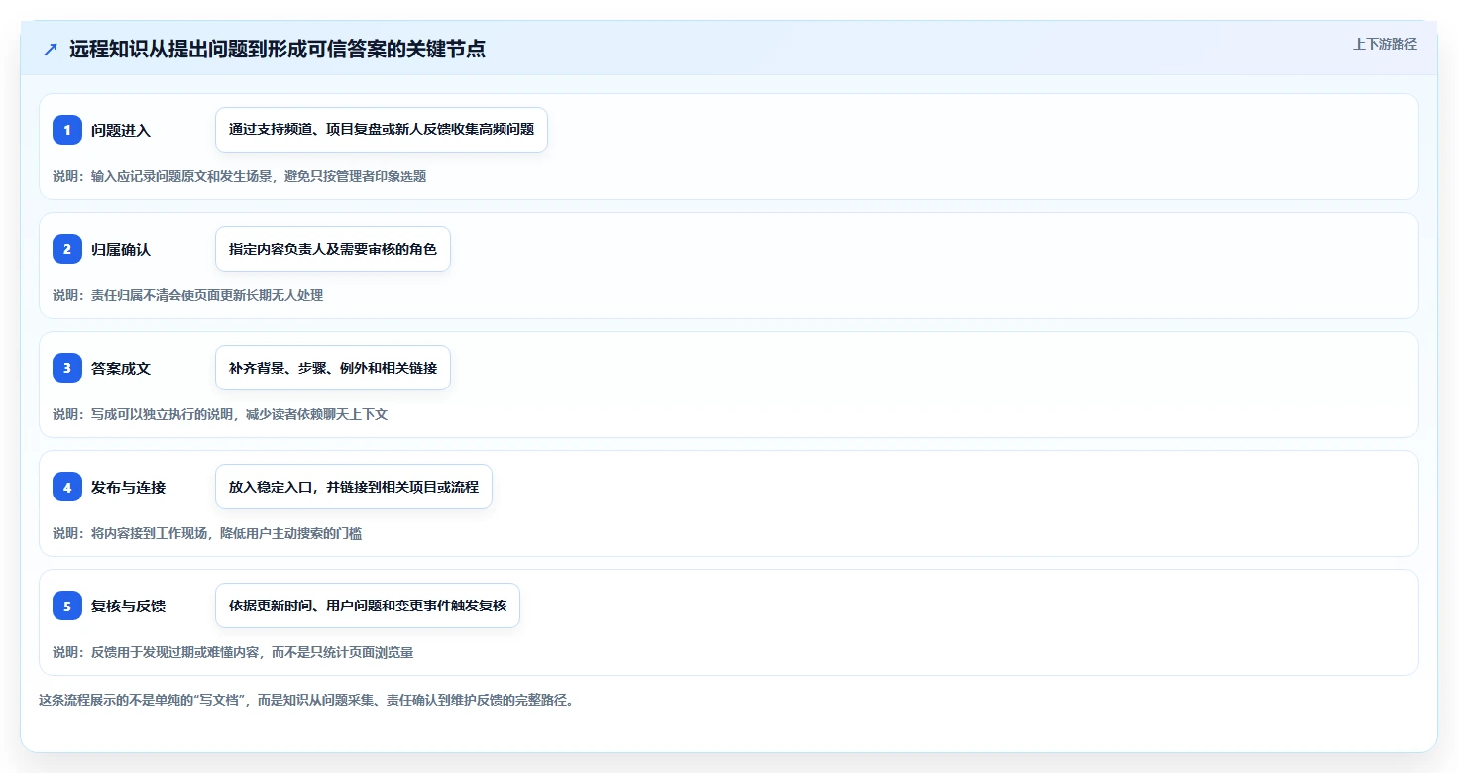Select the 问题进入 step title
Image resolution: width=1458 pixels, height=773 pixels.
click(x=121, y=130)
